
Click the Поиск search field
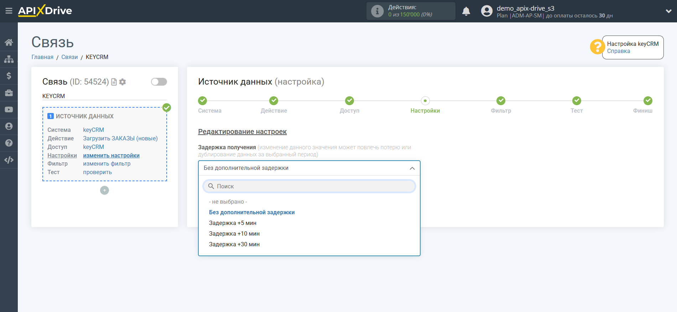(309, 187)
